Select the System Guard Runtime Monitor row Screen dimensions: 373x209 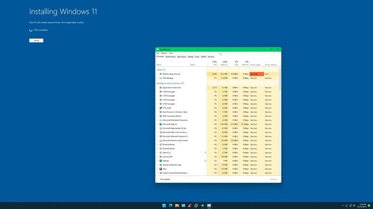click(x=217, y=173)
